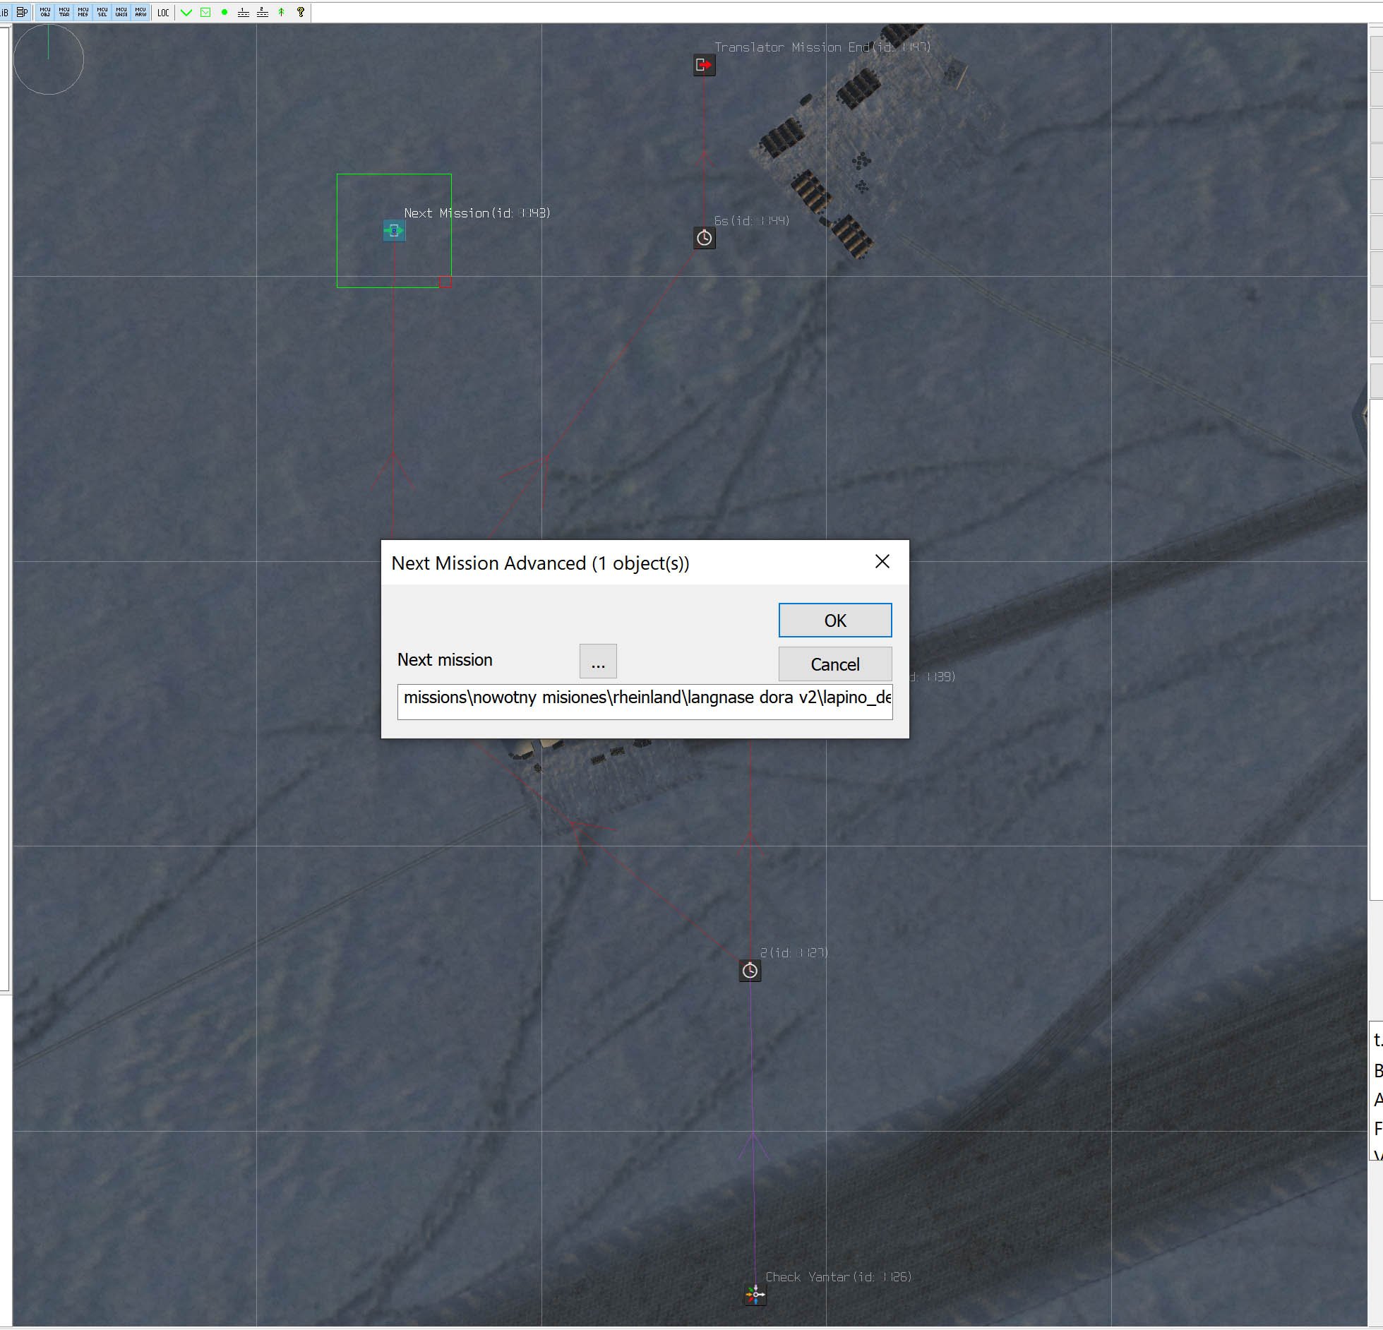Open the browse button for Next mission
Image resolution: width=1383 pixels, height=1330 pixels.
tap(598, 661)
